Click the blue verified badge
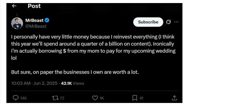 click(47, 20)
